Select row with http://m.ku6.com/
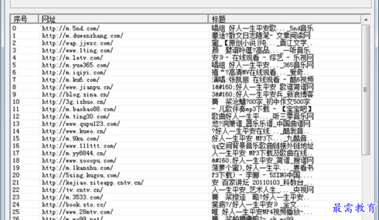Image resolution: width=379 pixels, height=220 pixels. point(185,80)
